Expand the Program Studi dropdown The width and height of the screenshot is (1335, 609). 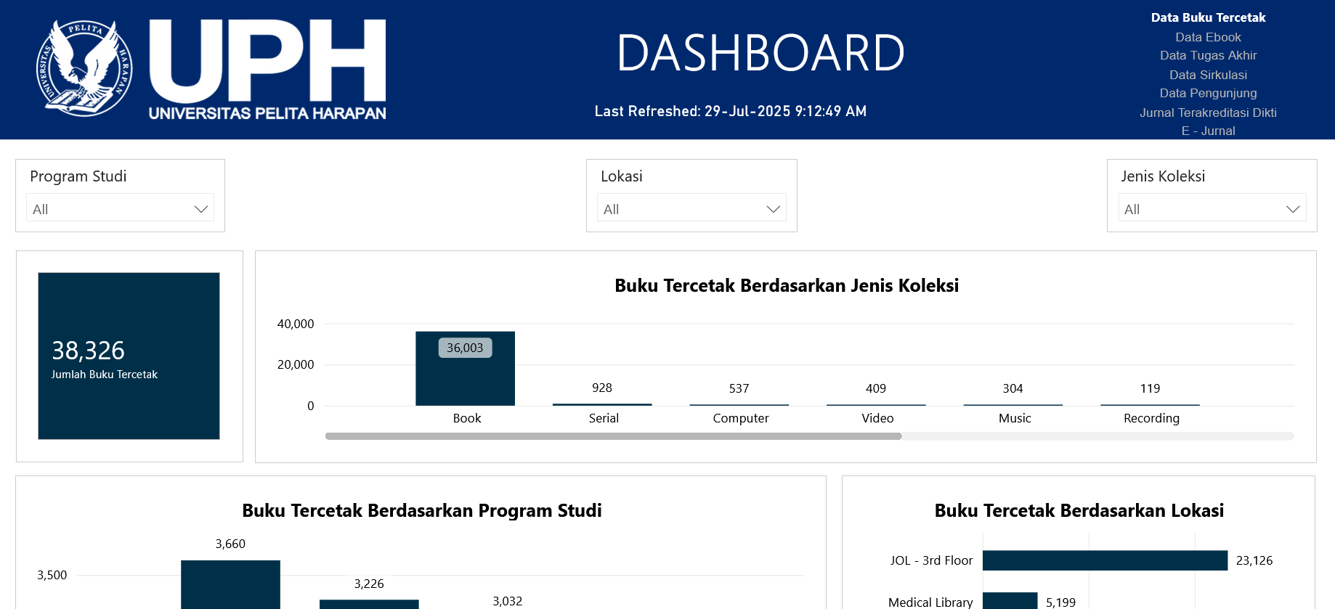pos(120,208)
